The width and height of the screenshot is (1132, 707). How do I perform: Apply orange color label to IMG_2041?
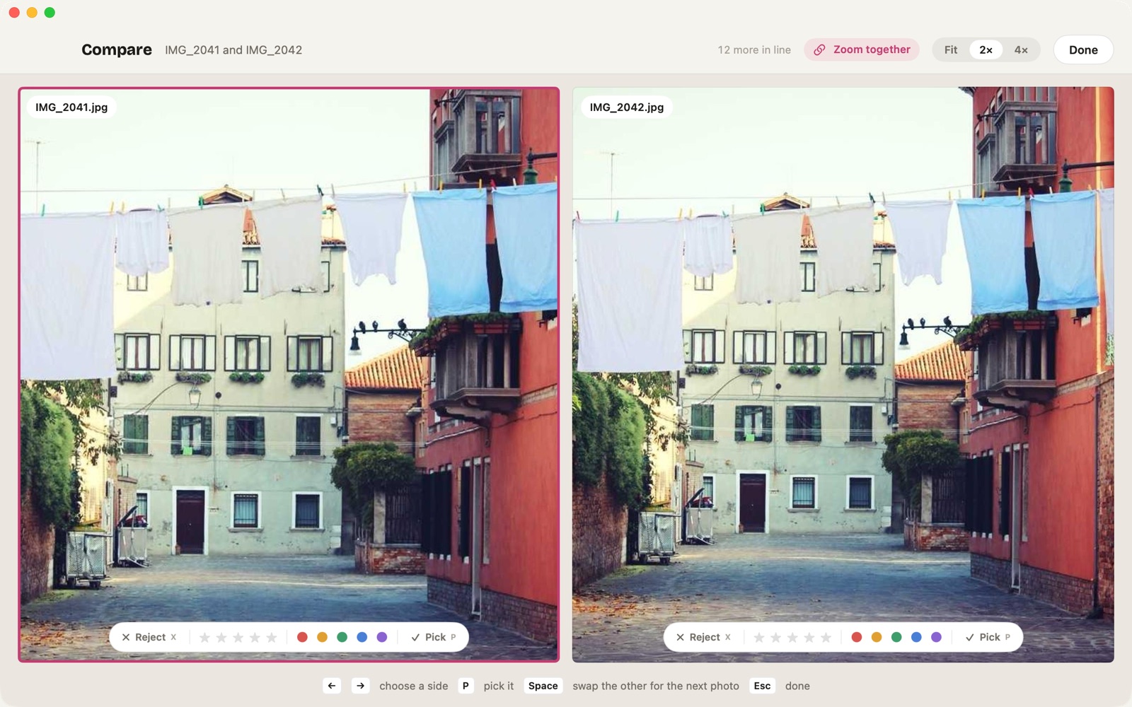click(322, 637)
